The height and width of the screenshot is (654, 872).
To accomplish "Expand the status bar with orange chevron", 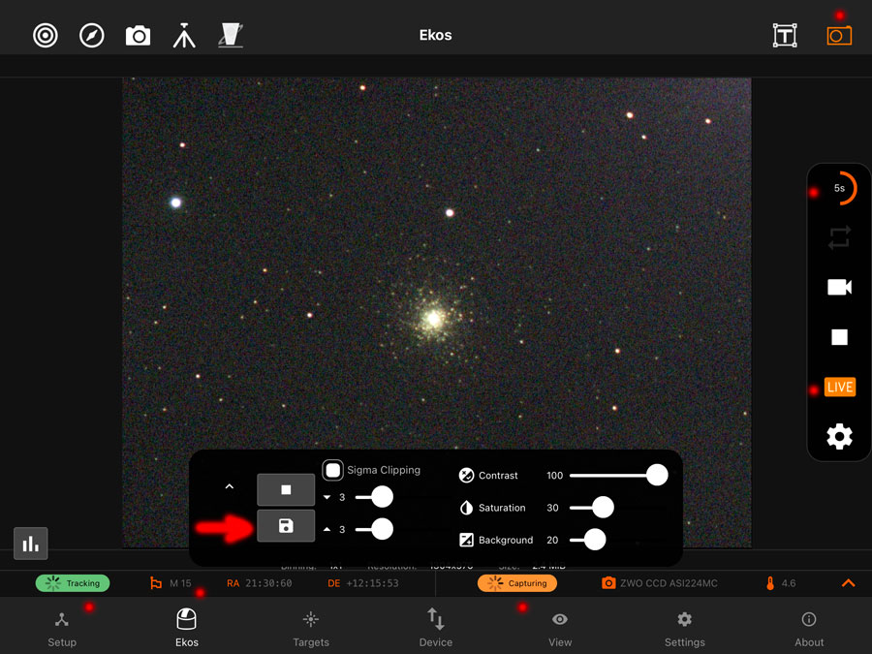I will click(x=848, y=583).
